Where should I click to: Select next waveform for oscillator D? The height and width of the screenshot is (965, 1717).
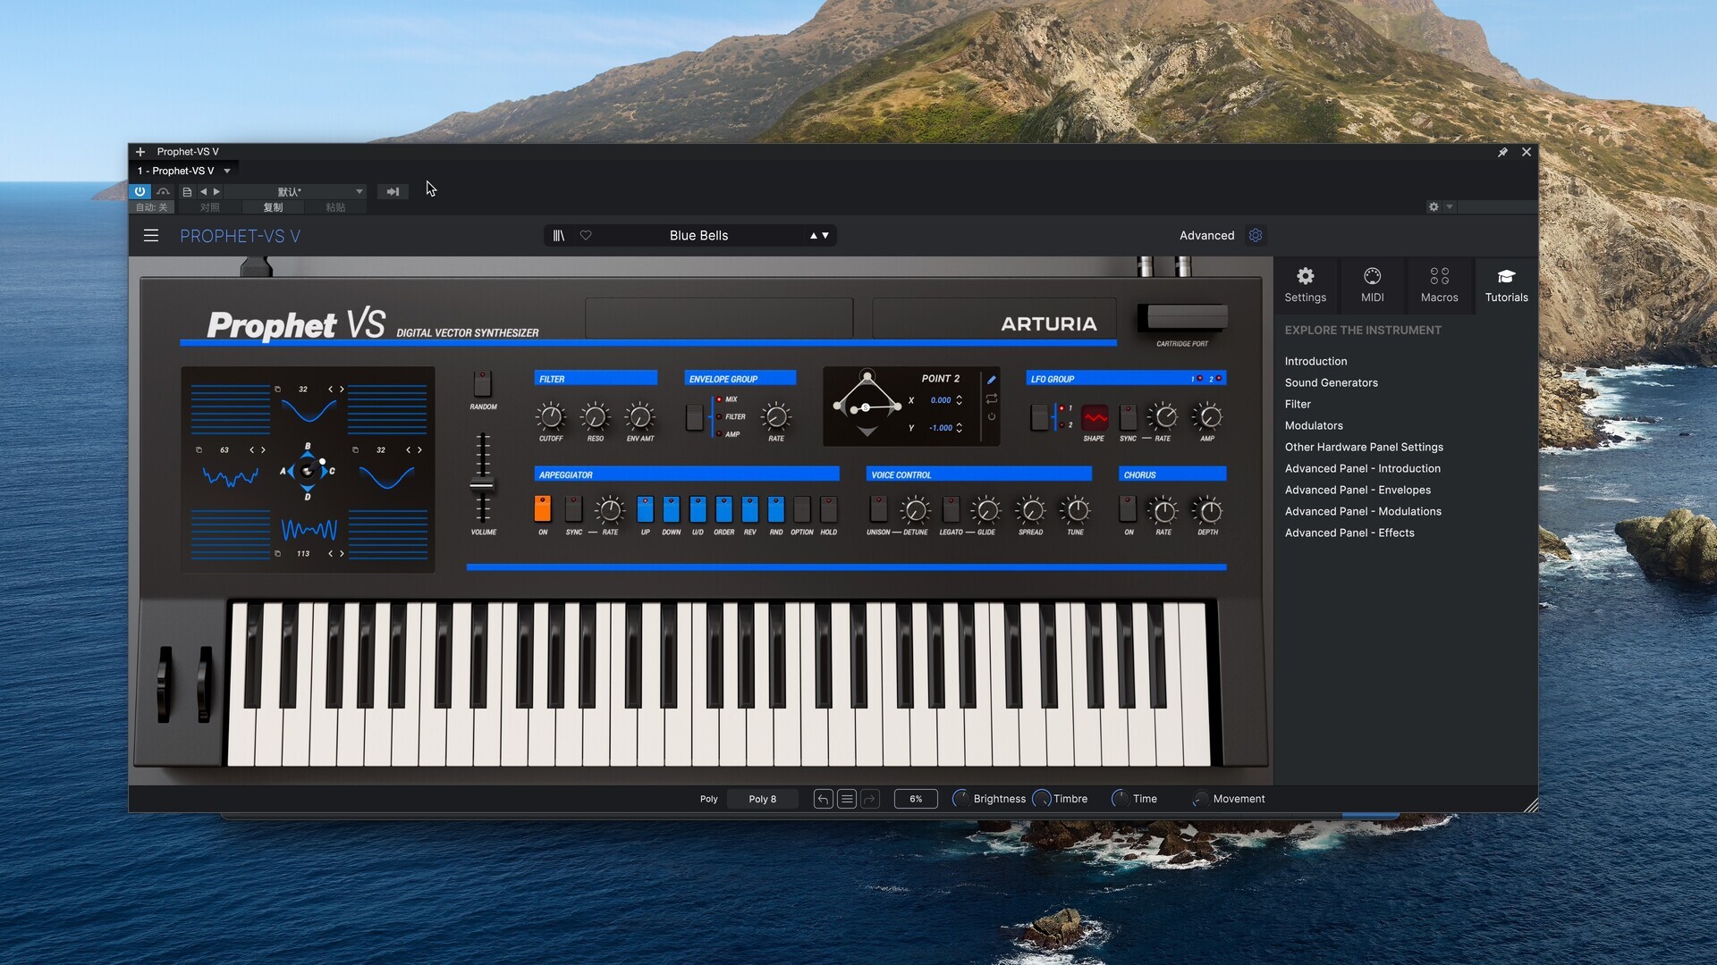pyautogui.click(x=342, y=554)
